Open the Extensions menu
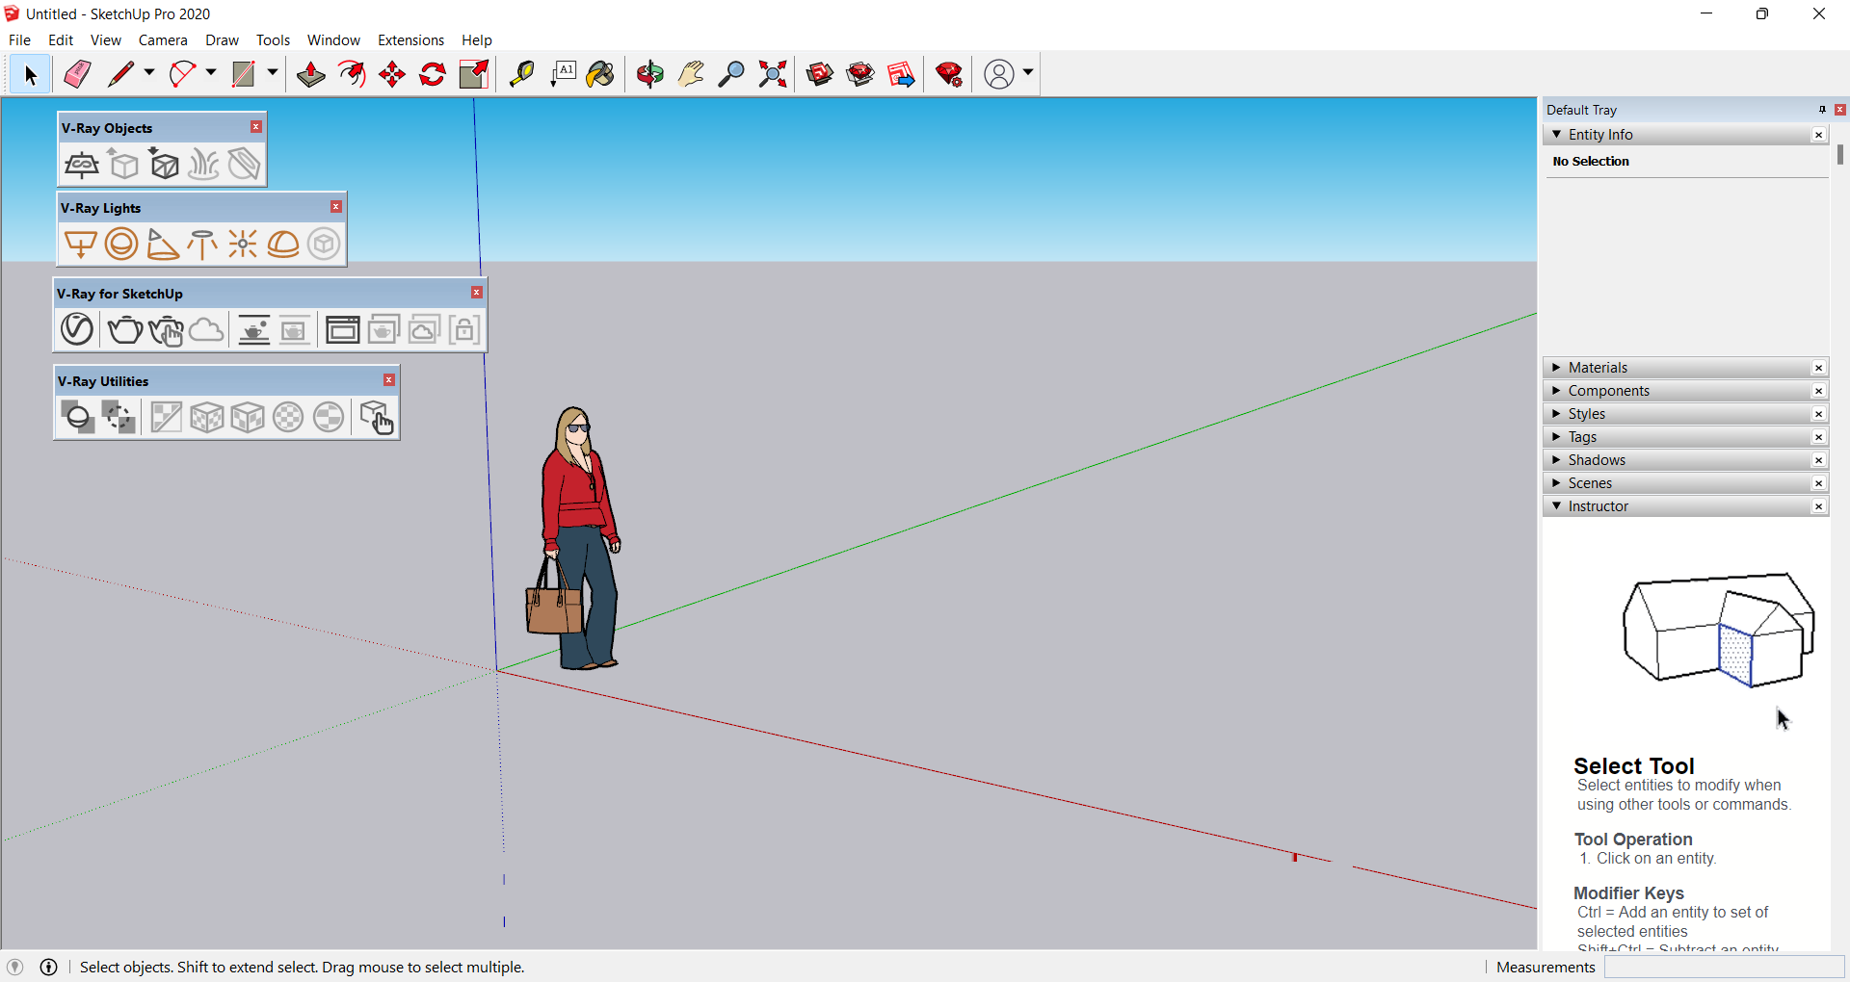The height and width of the screenshot is (982, 1850). (410, 40)
